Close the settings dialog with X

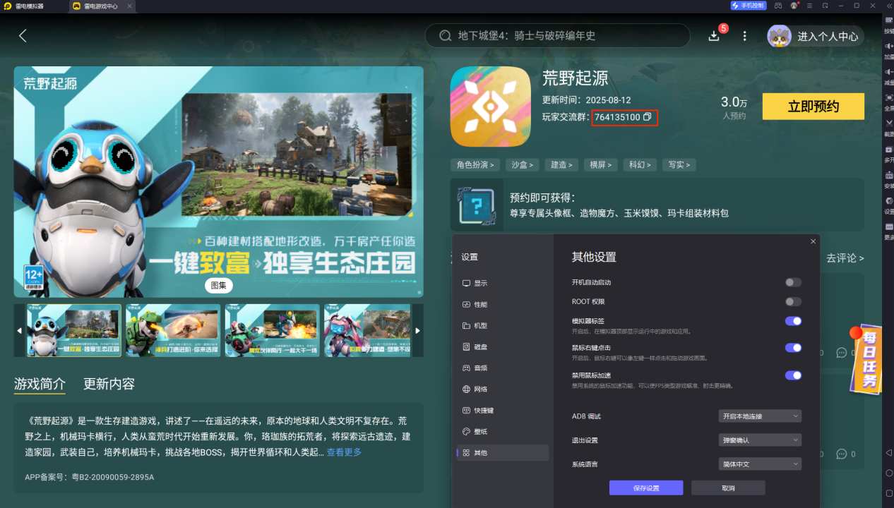tap(813, 241)
